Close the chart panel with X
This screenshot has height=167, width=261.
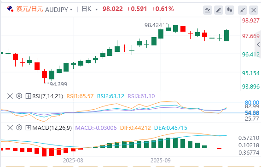(x=254, y=10)
